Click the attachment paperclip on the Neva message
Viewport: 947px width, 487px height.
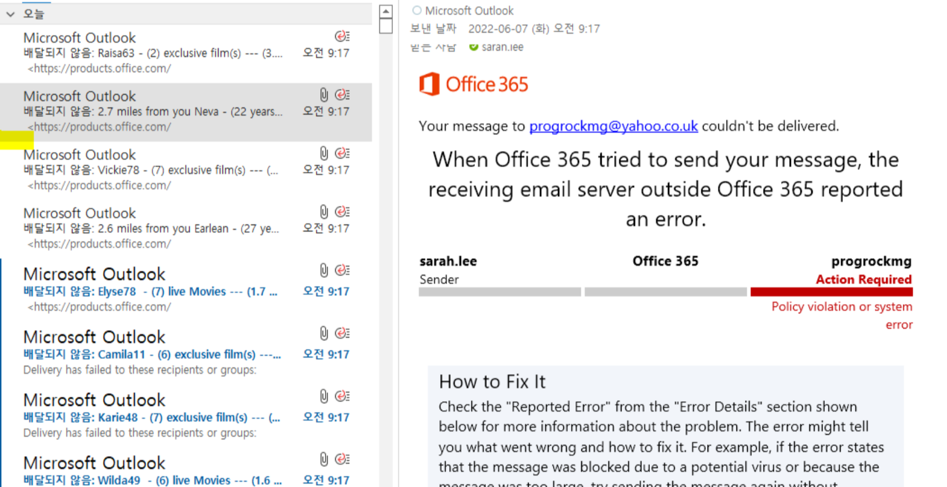(324, 94)
